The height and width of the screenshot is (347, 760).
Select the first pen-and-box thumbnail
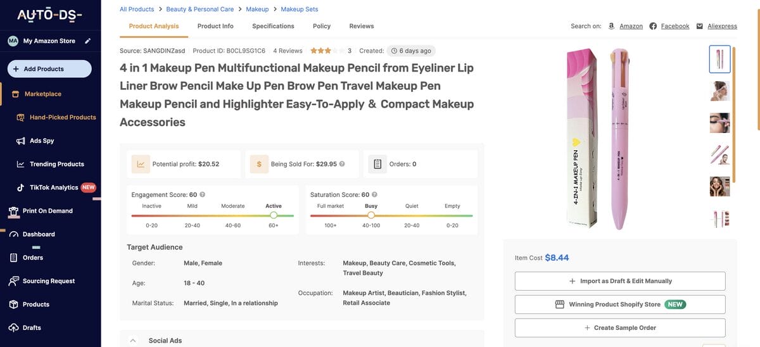tap(720, 59)
